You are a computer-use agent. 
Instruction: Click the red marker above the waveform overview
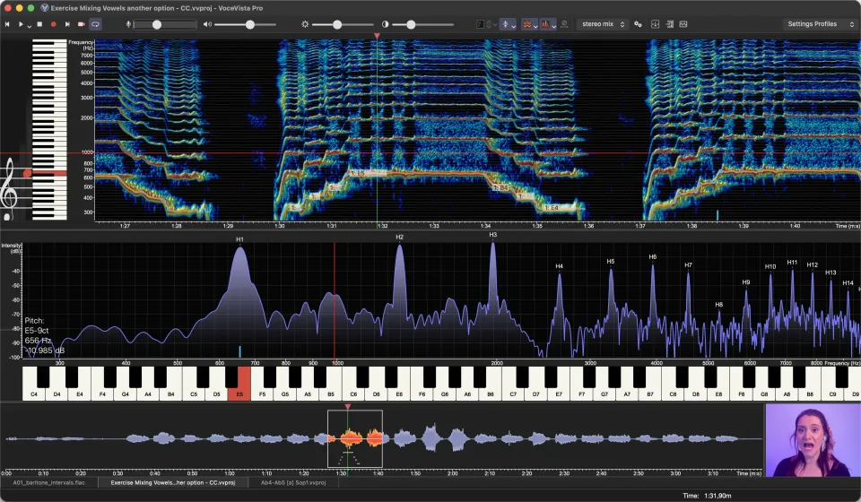[348, 407]
